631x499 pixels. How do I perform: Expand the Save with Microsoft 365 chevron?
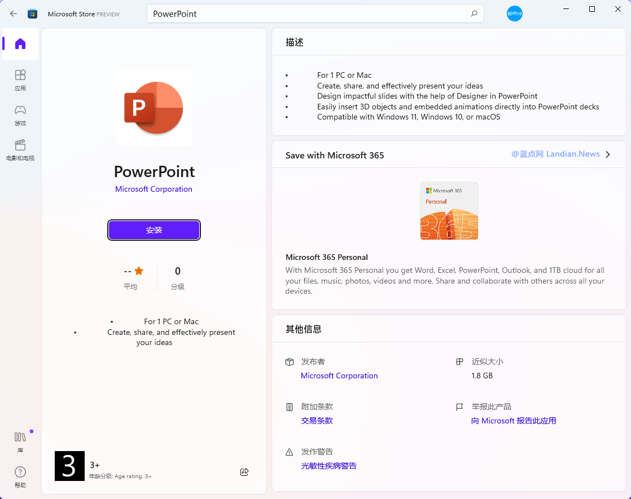608,154
